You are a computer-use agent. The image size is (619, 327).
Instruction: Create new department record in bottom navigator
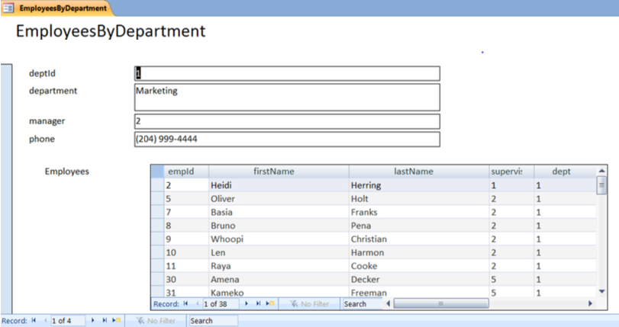[x=115, y=321]
